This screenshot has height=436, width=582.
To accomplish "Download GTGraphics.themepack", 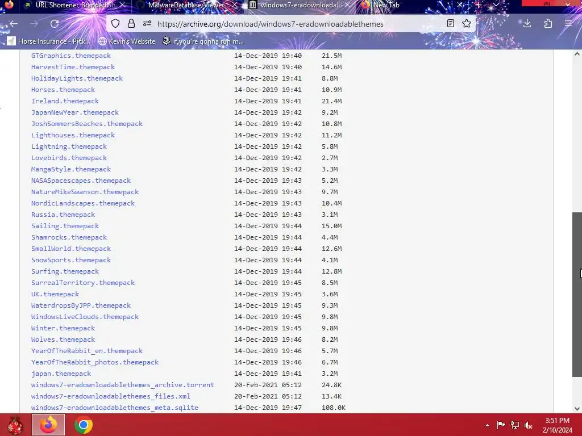I will coord(71,56).
